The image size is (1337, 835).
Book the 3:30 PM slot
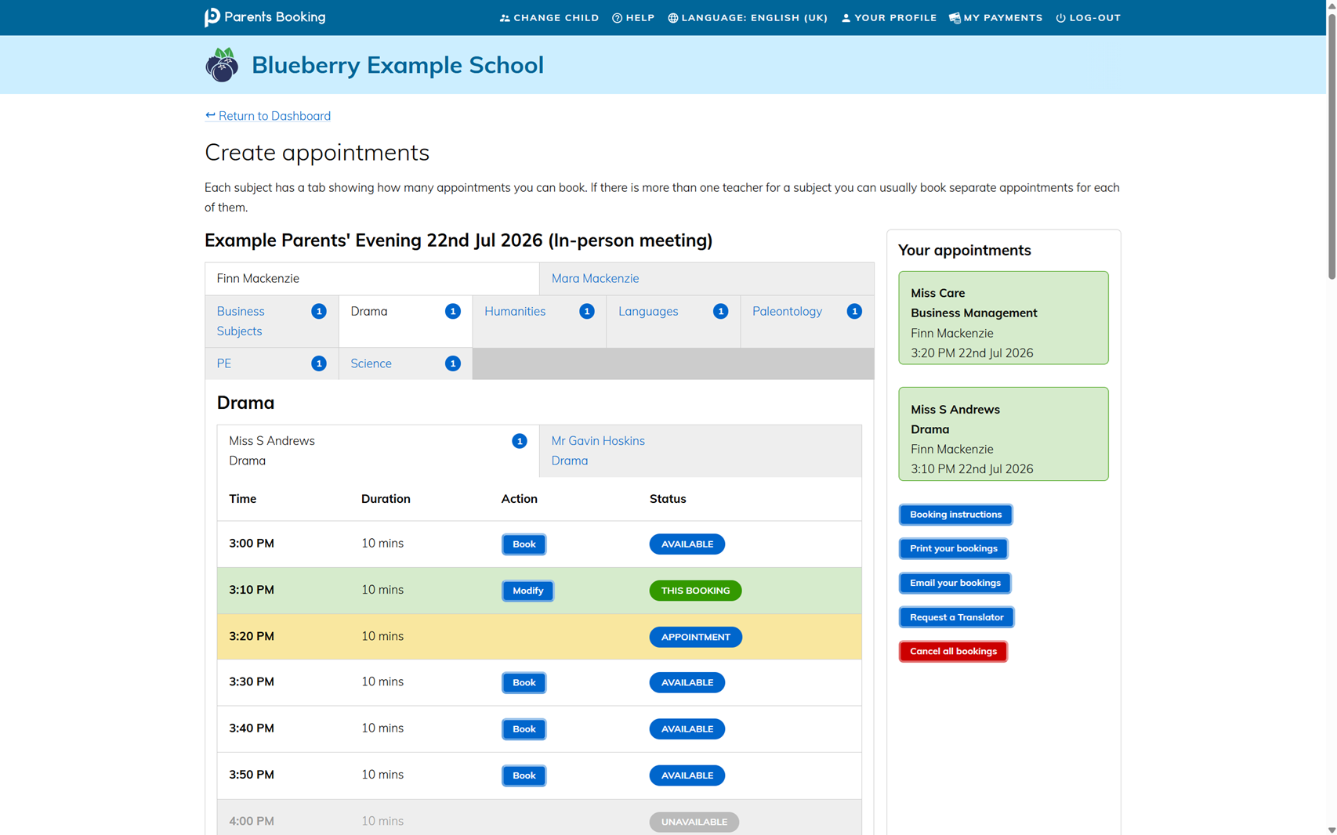524,683
